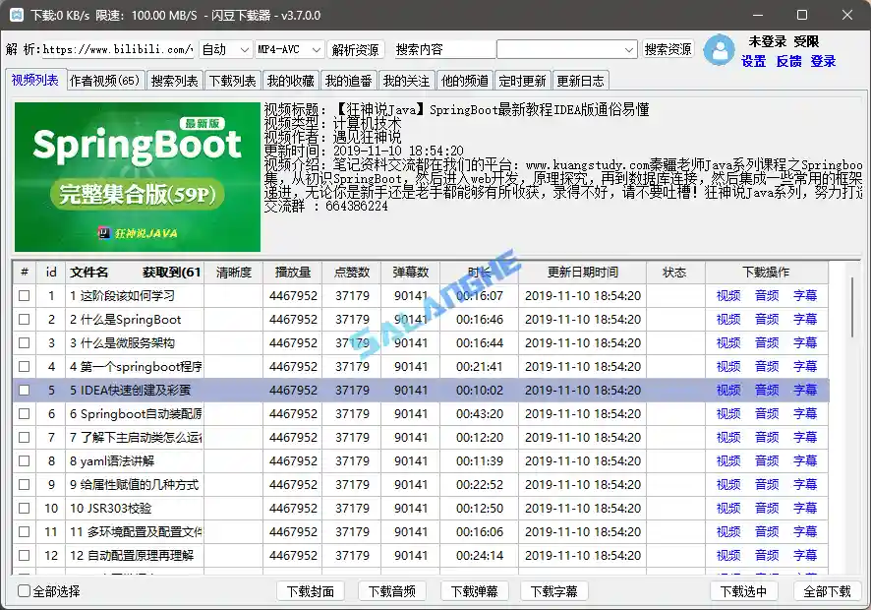Click the user avatar icon beside 未登录
Viewport: 871px width, 610px height.
pos(718,50)
